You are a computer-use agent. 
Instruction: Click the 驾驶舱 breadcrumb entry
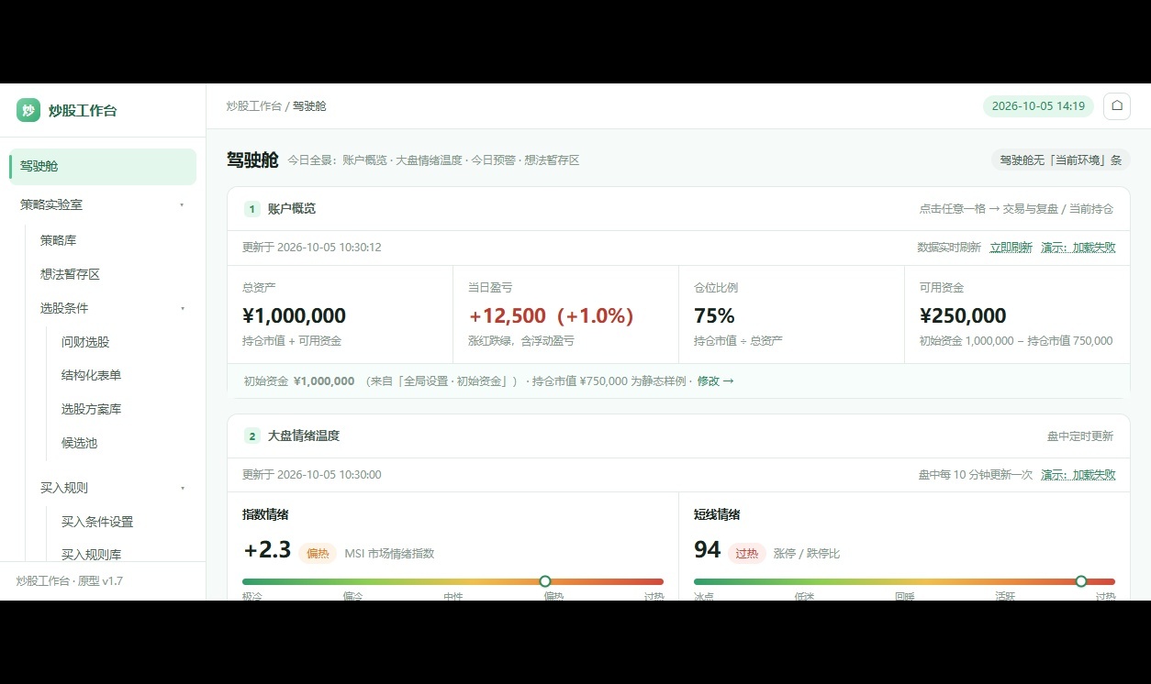[x=309, y=106]
